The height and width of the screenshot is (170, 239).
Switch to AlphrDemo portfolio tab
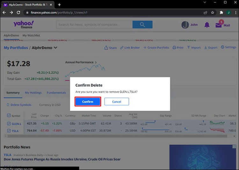tap(11, 35)
